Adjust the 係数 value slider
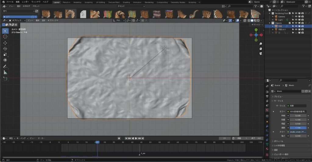312x162 pixels. pos(298,128)
